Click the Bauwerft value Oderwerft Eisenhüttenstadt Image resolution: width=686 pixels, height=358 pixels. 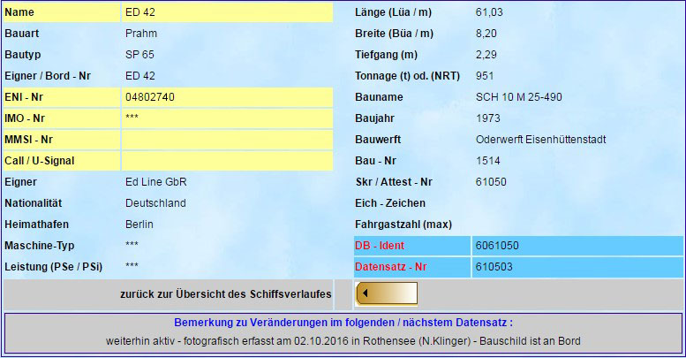[x=540, y=140]
